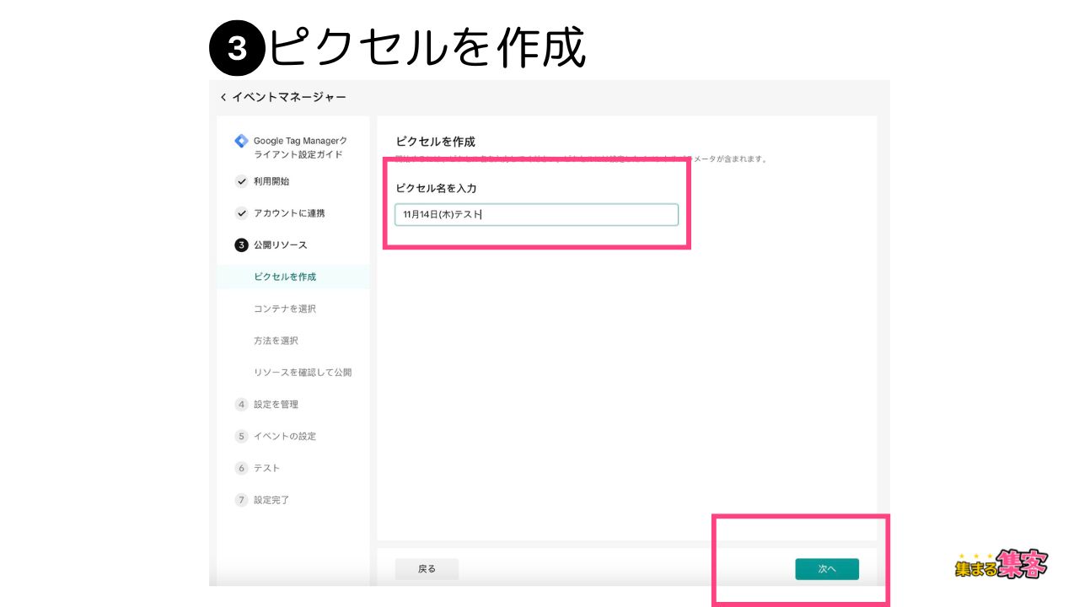The height and width of the screenshot is (607, 1079).
Task: Click the Google Tag Managerクライアント設定ガイド title
Action: coord(300,148)
